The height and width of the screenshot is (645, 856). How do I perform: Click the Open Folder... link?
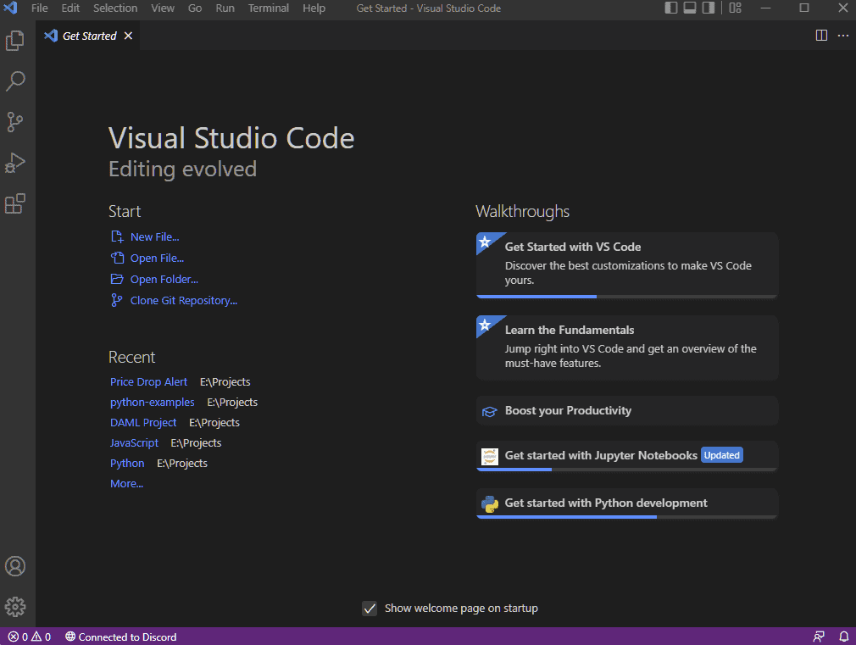164,280
